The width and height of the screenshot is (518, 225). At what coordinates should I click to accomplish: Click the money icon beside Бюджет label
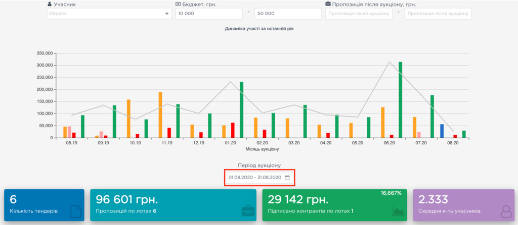(x=178, y=4)
